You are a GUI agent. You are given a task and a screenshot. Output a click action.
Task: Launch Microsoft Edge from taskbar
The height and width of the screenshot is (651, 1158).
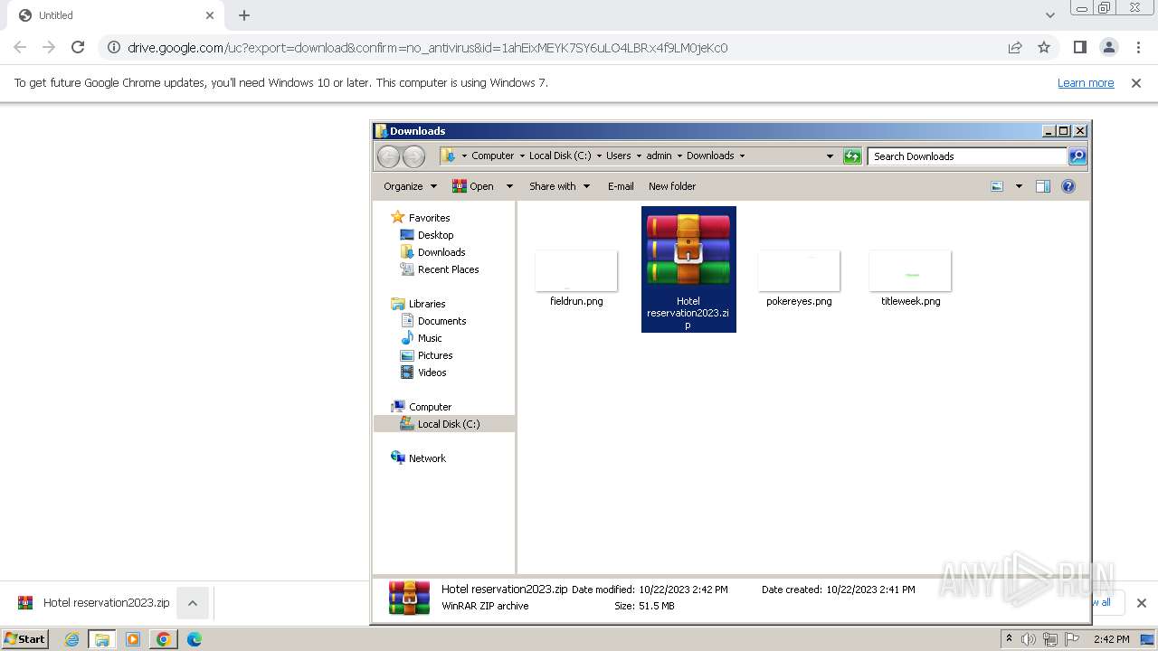point(195,639)
